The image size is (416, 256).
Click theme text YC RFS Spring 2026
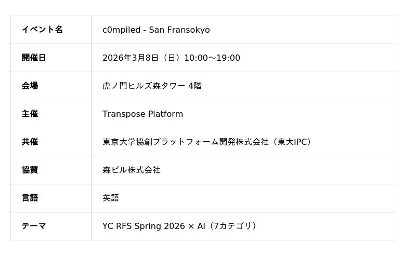pyautogui.click(x=143, y=226)
